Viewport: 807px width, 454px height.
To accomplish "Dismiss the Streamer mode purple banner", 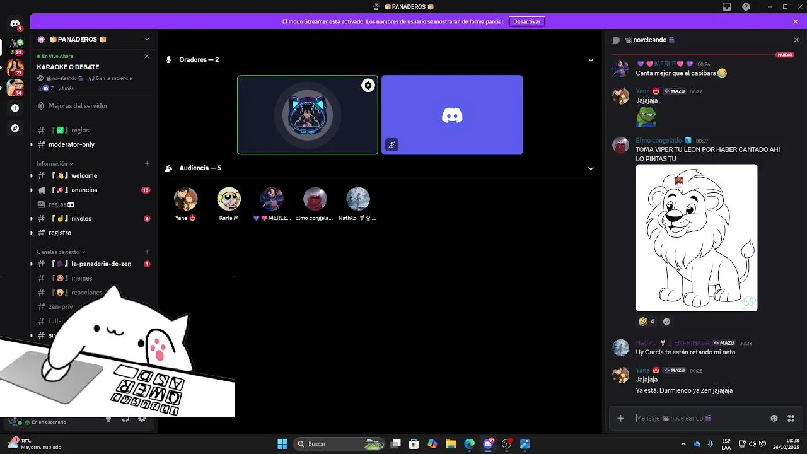I will pos(796,21).
